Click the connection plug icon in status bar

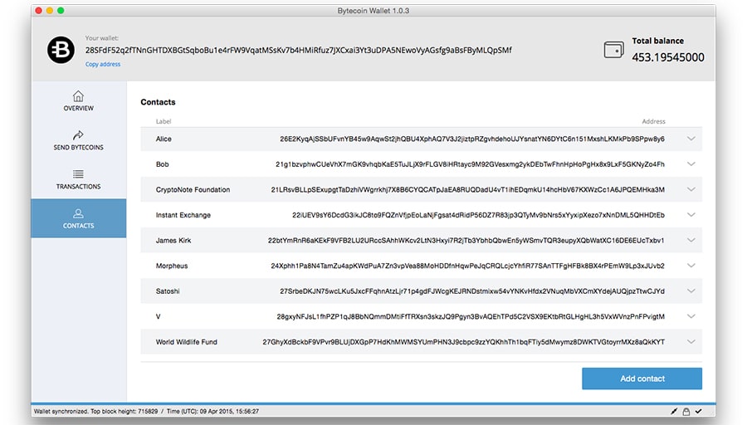click(674, 412)
